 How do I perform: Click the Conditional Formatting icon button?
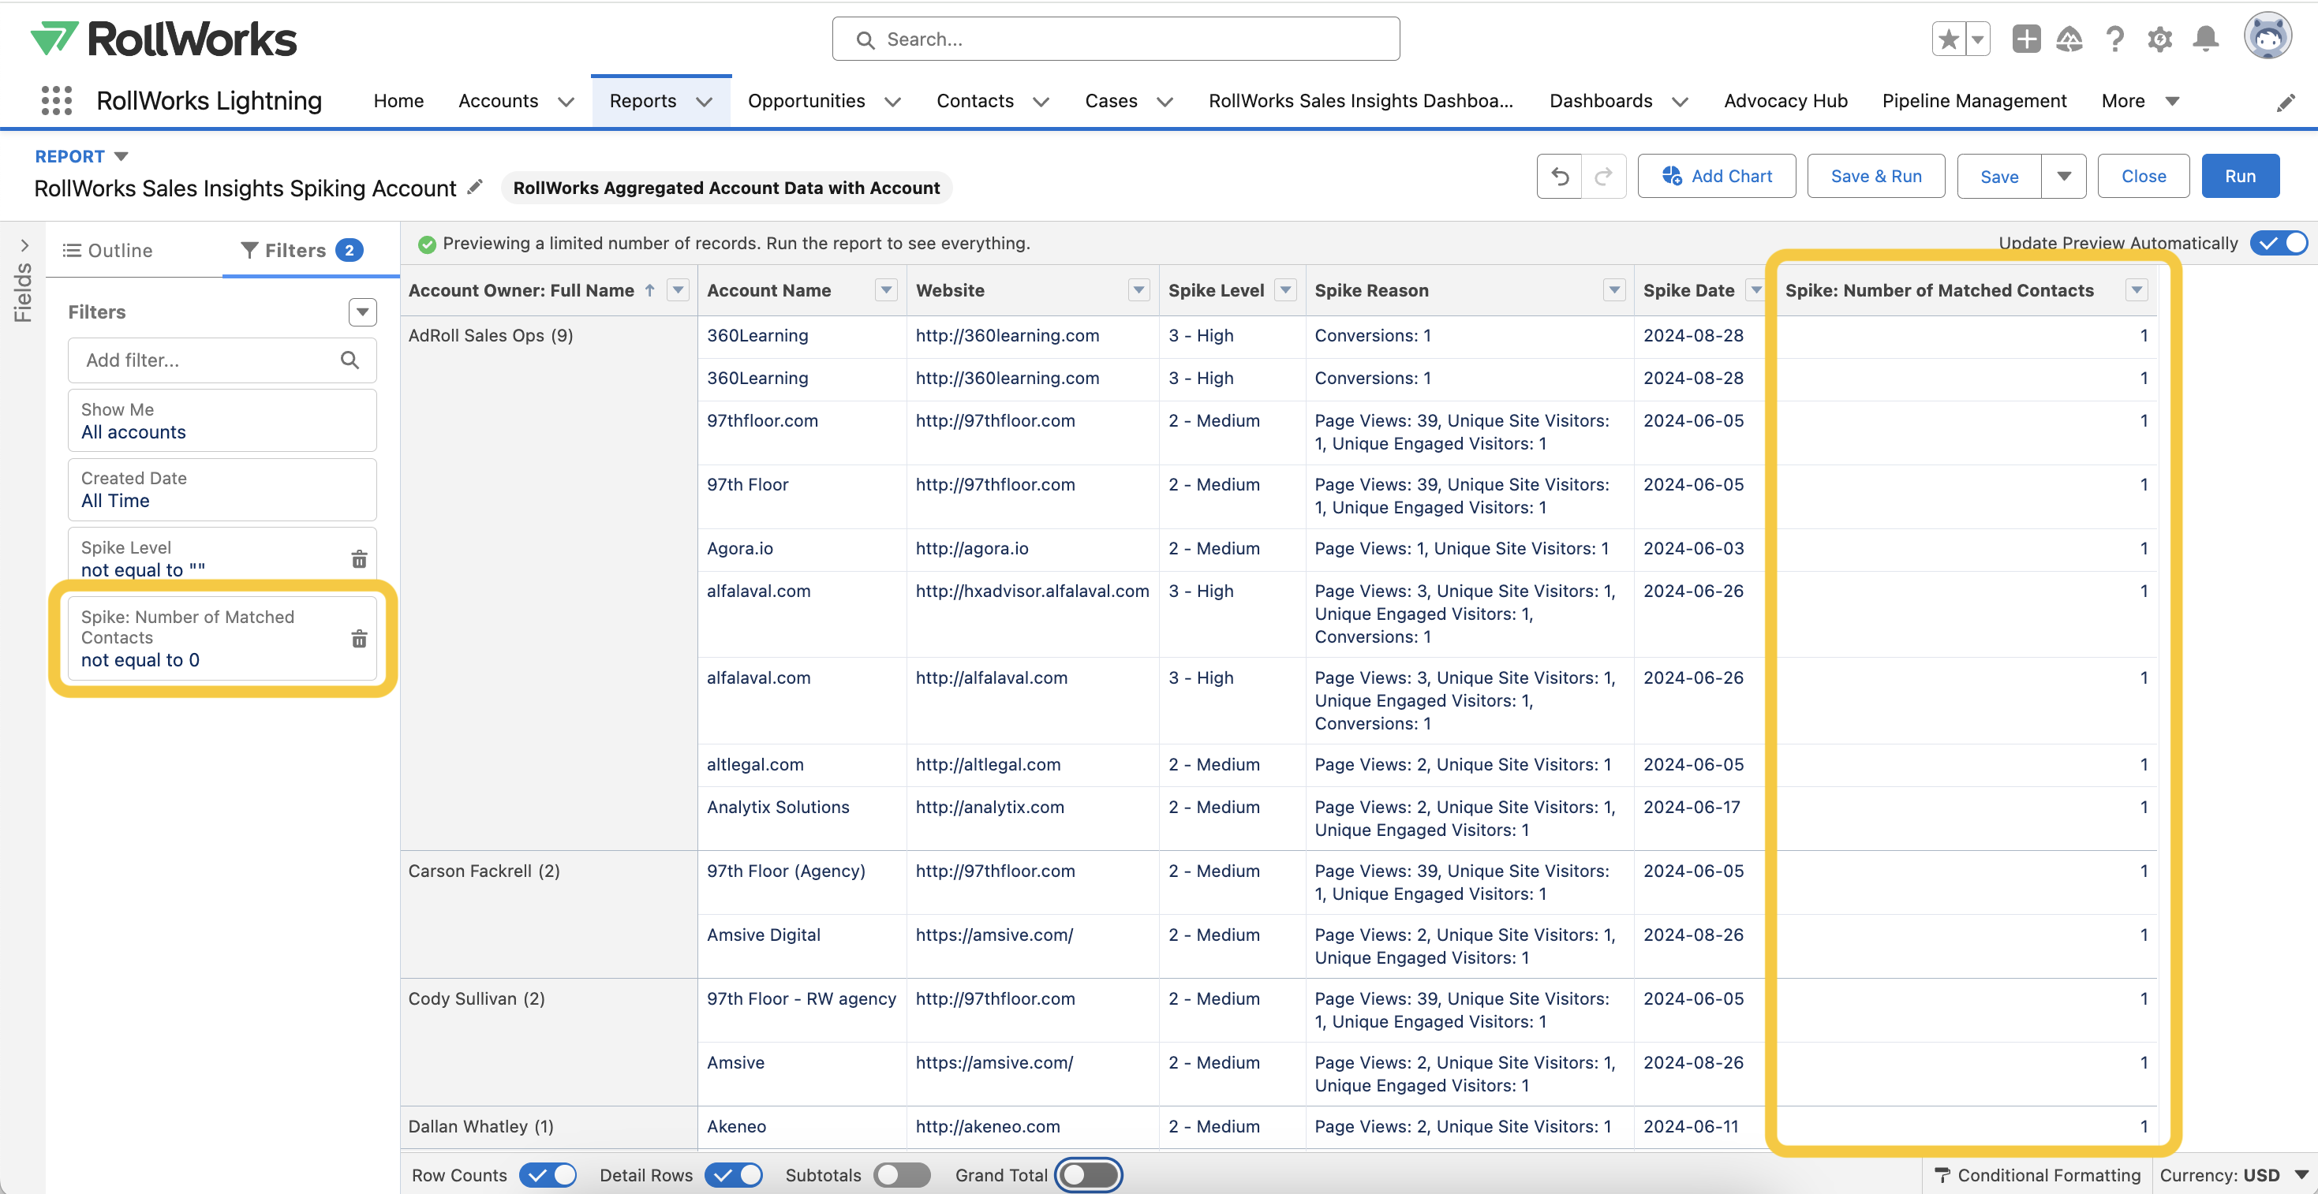point(1942,1175)
